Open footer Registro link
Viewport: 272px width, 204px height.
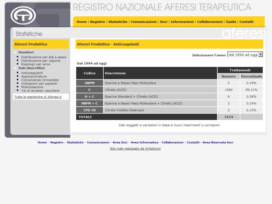(x=57, y=142)
